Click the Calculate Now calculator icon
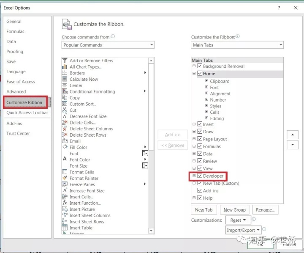This screenshot has height=253, width=304. (x=65, y=79)
